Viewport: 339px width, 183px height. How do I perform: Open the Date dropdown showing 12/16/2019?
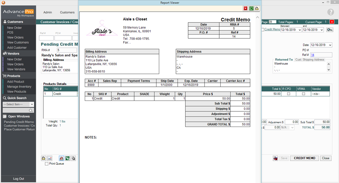(x=330, y=45)
